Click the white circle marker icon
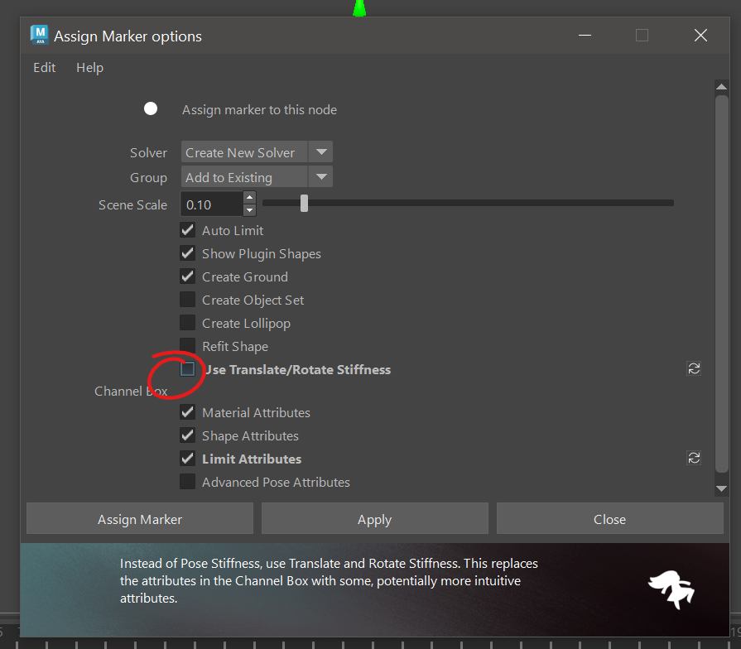 (x=151, y=109)
